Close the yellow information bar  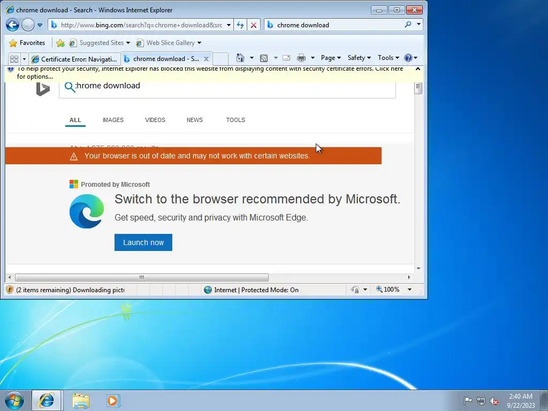tap(417, 68)
